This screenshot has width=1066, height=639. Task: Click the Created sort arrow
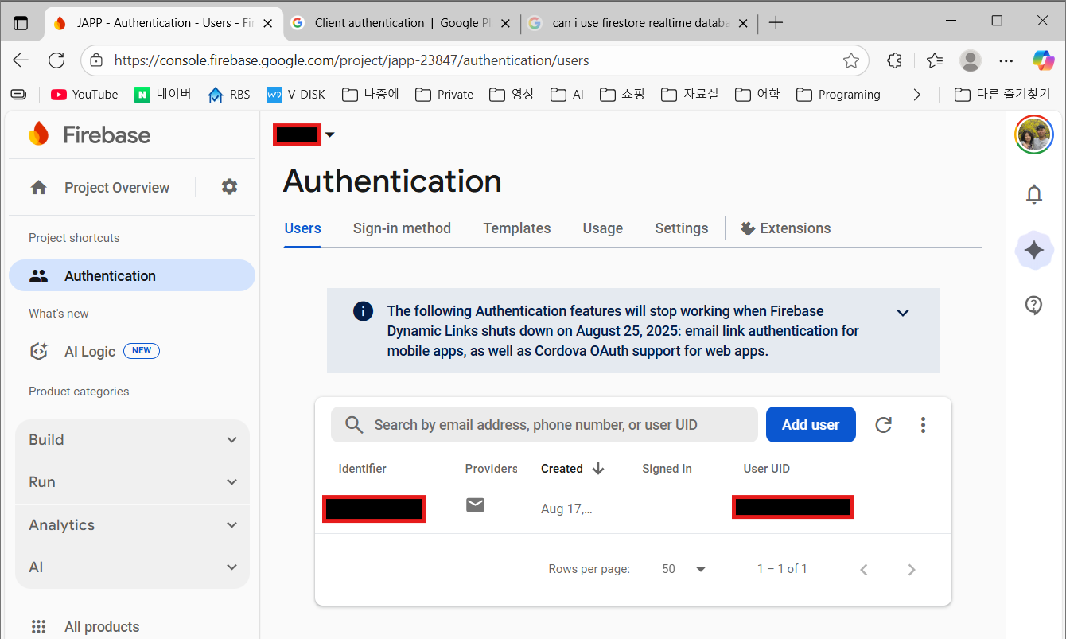point(598,469)
